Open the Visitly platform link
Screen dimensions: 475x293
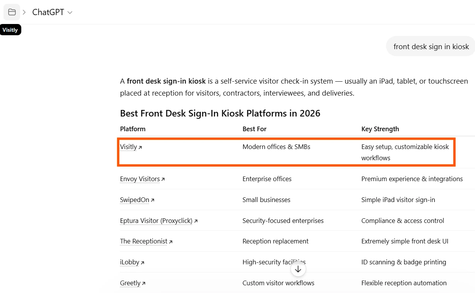(x=131, y=147)
